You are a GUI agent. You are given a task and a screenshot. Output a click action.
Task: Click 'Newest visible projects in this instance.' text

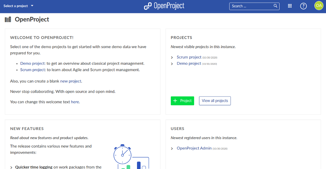pos(203,47)
